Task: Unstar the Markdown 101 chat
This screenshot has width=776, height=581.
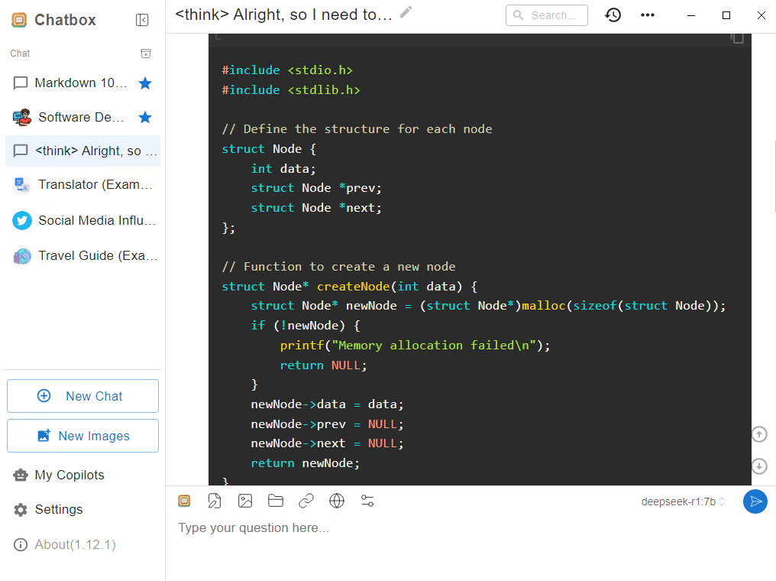Action: (x=145, y=83)
